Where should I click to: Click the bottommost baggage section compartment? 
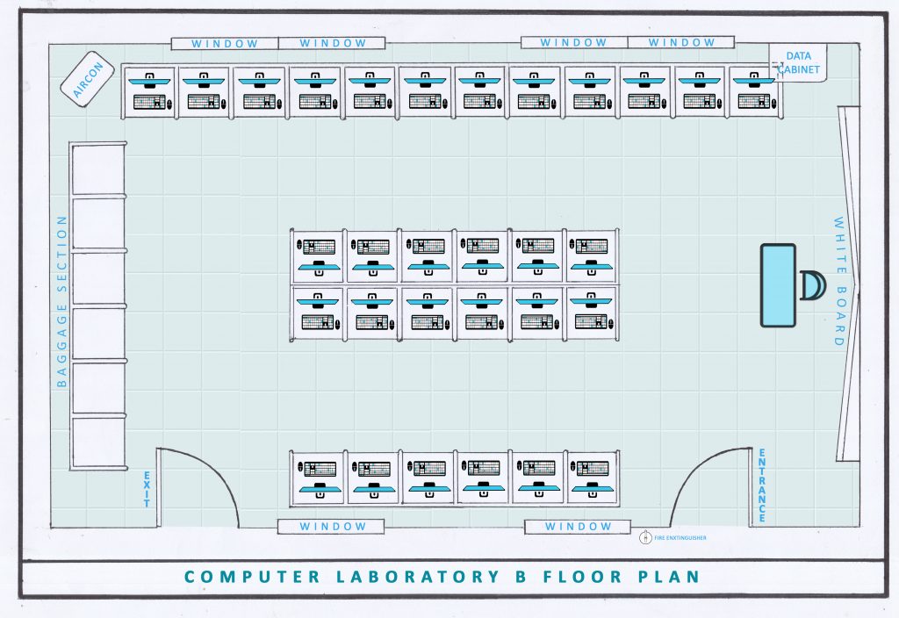(97, 444)
